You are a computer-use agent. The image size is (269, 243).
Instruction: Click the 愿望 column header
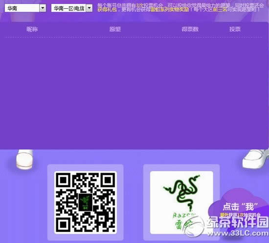115,29
